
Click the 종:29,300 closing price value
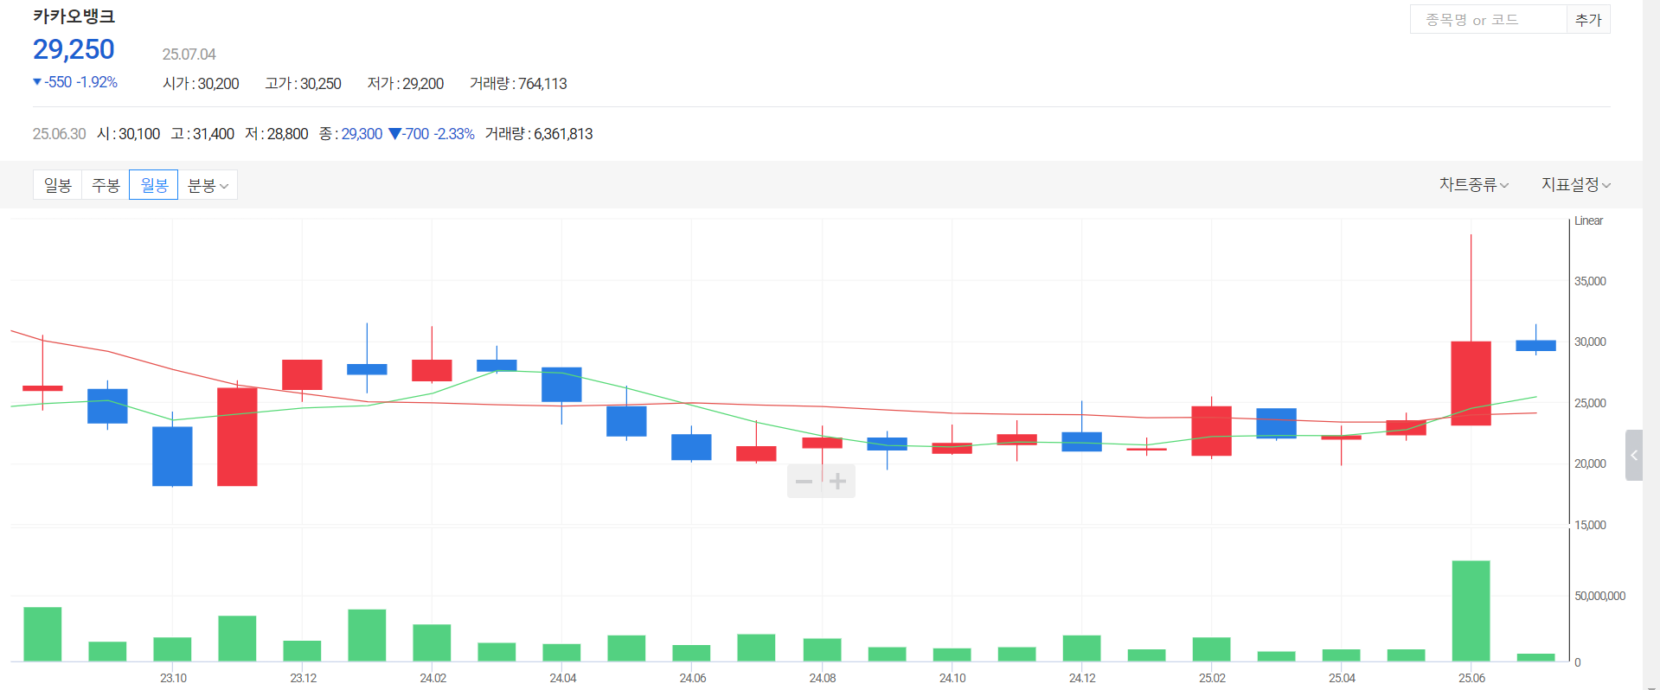point(350,134)
